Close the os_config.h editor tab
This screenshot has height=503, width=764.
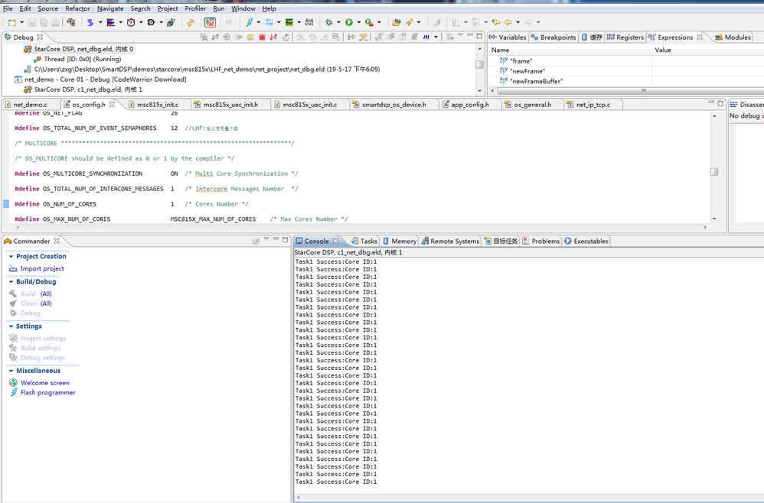click(112, 104)
